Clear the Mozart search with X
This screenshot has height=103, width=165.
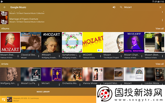click(x=160, y=7)
